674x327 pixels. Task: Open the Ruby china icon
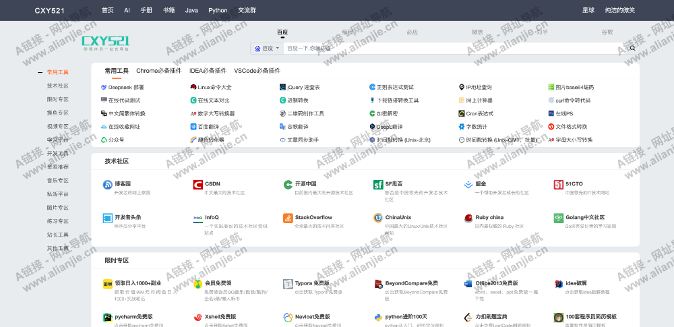[468, 218]
